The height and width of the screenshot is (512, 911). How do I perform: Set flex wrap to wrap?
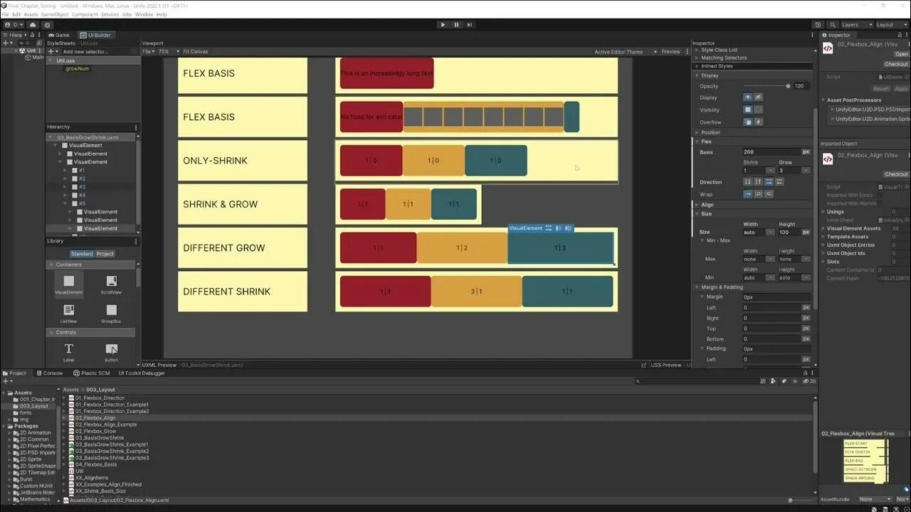[x=758, y=194]
